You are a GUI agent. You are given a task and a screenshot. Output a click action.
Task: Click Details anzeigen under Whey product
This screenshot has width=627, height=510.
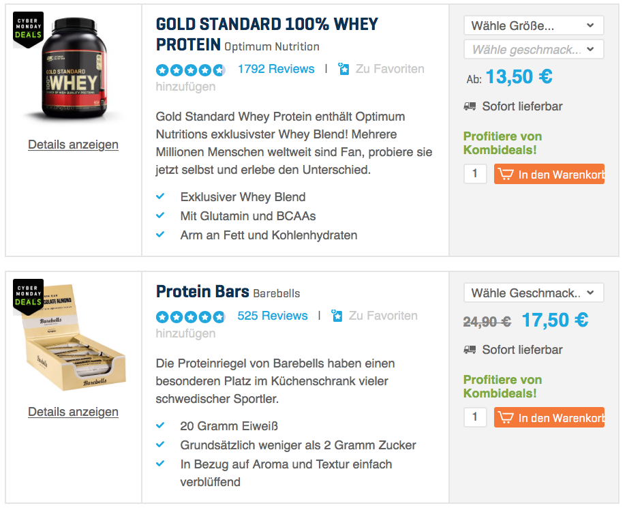click(x=73, y=145)
